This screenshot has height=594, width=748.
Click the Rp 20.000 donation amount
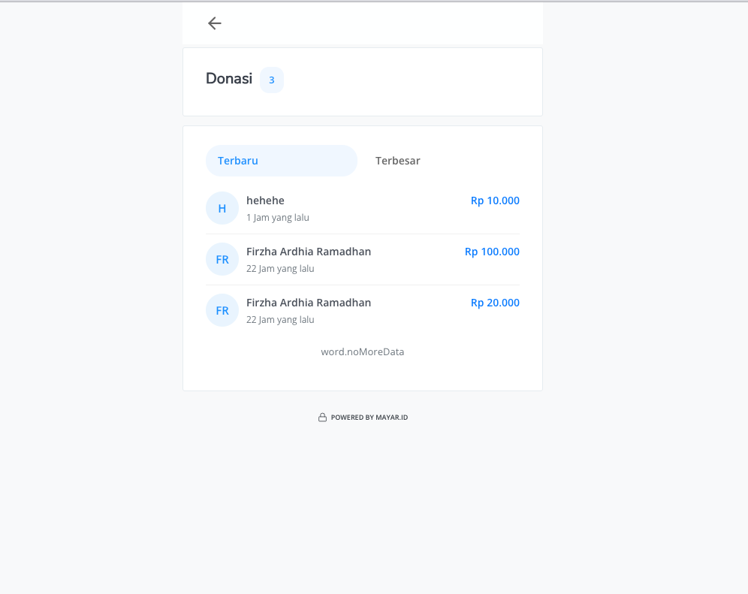coord(495,303)
